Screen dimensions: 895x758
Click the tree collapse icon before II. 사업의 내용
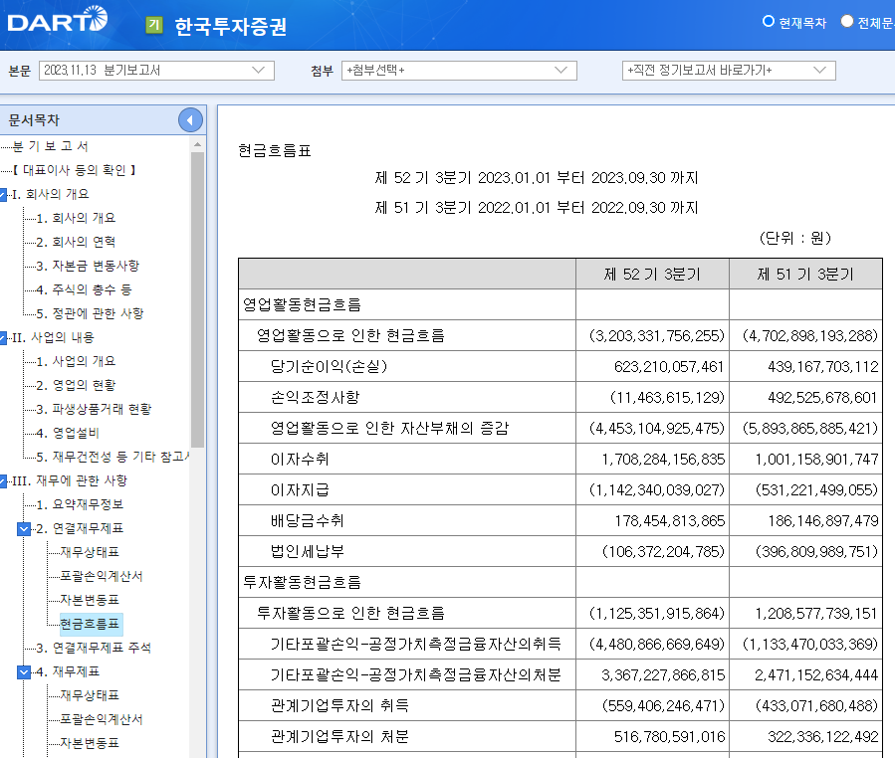pyautogui.click(x=4, y=337)
